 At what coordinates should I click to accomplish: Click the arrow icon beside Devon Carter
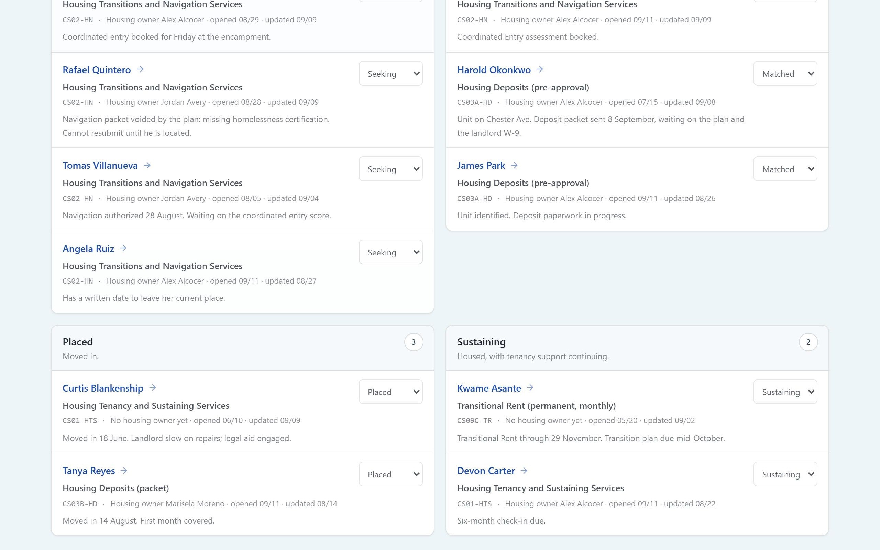524,471
